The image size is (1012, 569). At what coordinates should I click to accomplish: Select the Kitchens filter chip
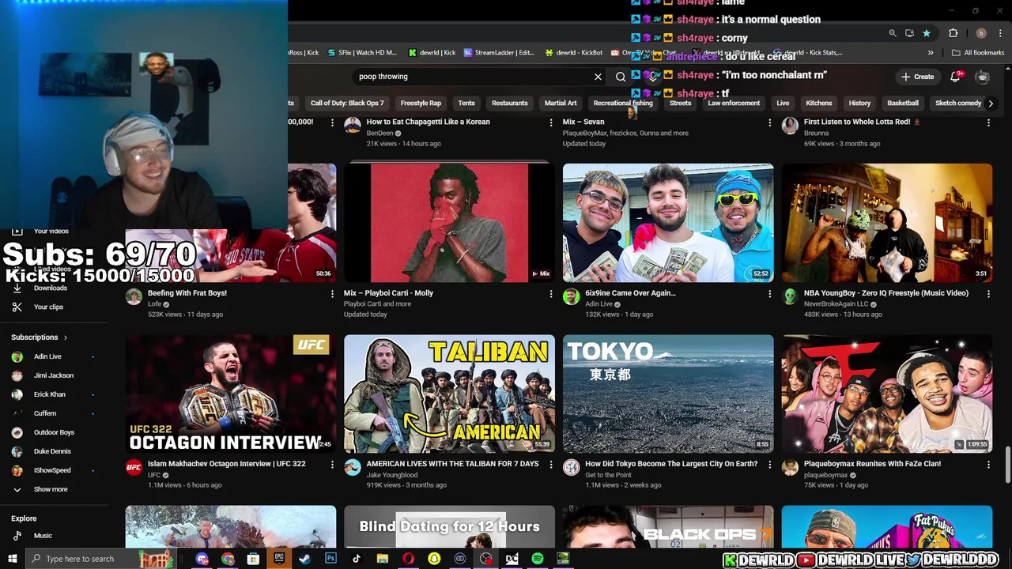[x=818, y=103]
